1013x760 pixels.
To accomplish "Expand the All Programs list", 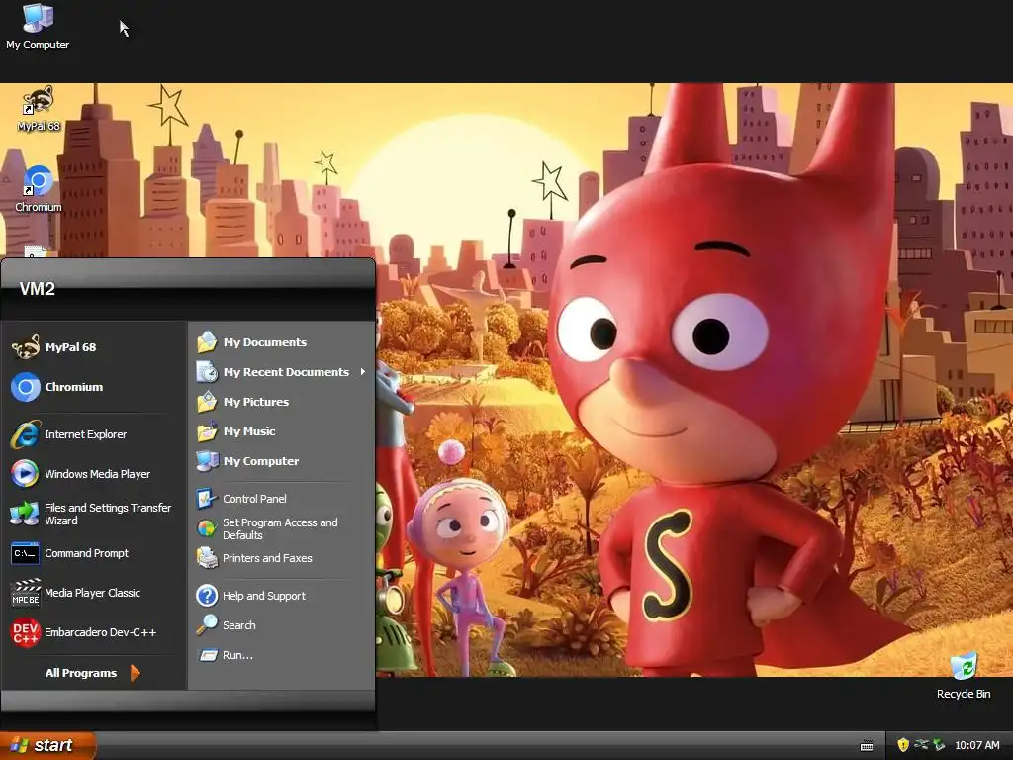I will tap(92, 673).
